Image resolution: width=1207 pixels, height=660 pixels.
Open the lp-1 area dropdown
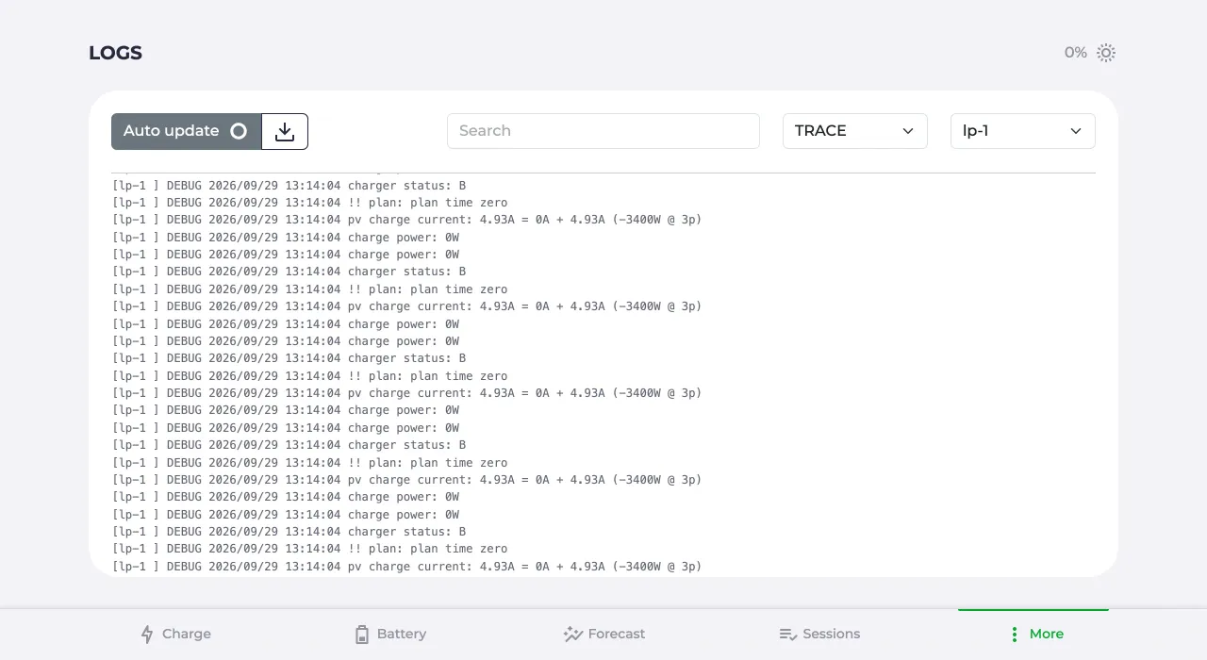pyautogui.click(x=1023, y=131)
